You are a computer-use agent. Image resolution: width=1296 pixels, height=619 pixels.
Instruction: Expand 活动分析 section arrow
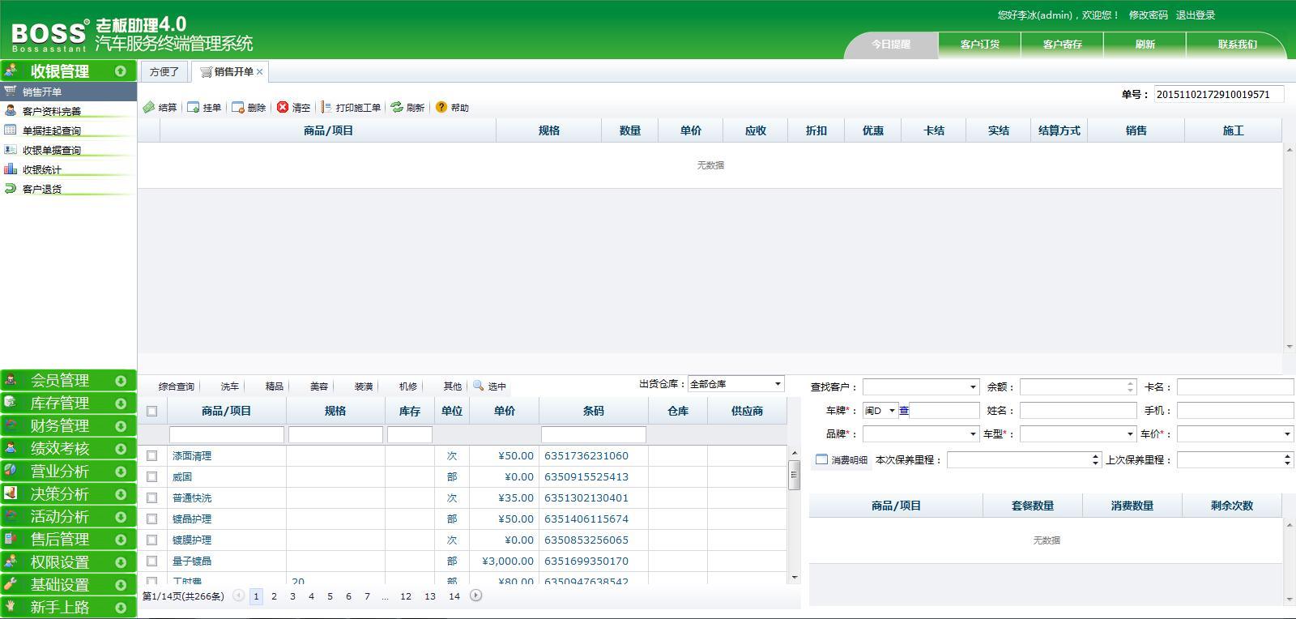pos(120,516)
